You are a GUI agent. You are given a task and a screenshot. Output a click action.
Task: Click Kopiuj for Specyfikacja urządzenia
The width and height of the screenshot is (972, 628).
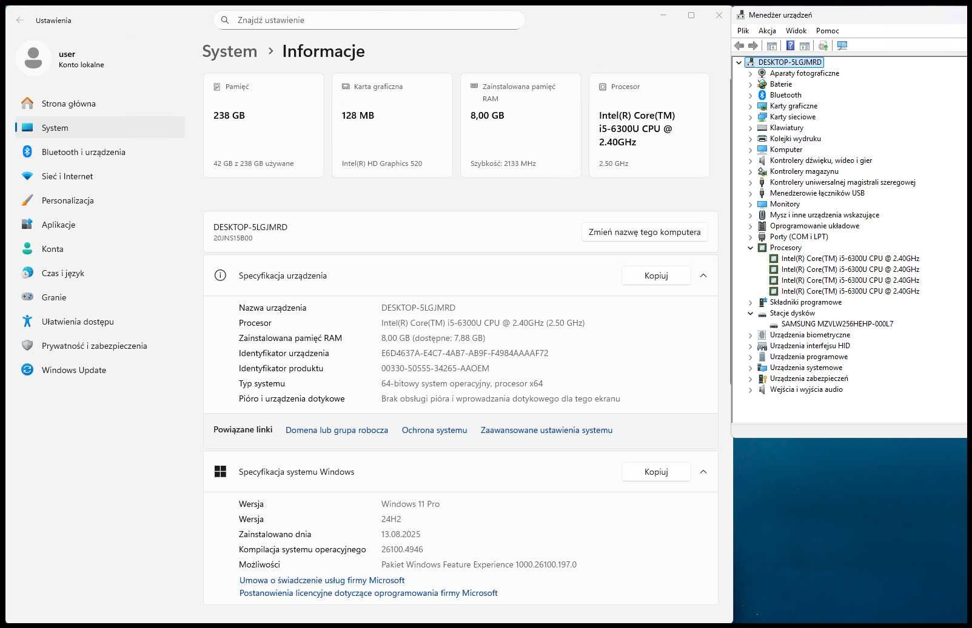(x=656, y=276)
